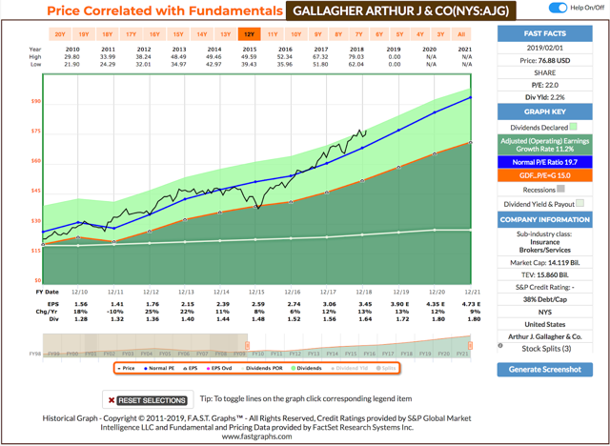Image resolution: width=610 pixels, height=446 pixels.
Task: Open the Stock Splits (3) entry
Action: [546, 349]
